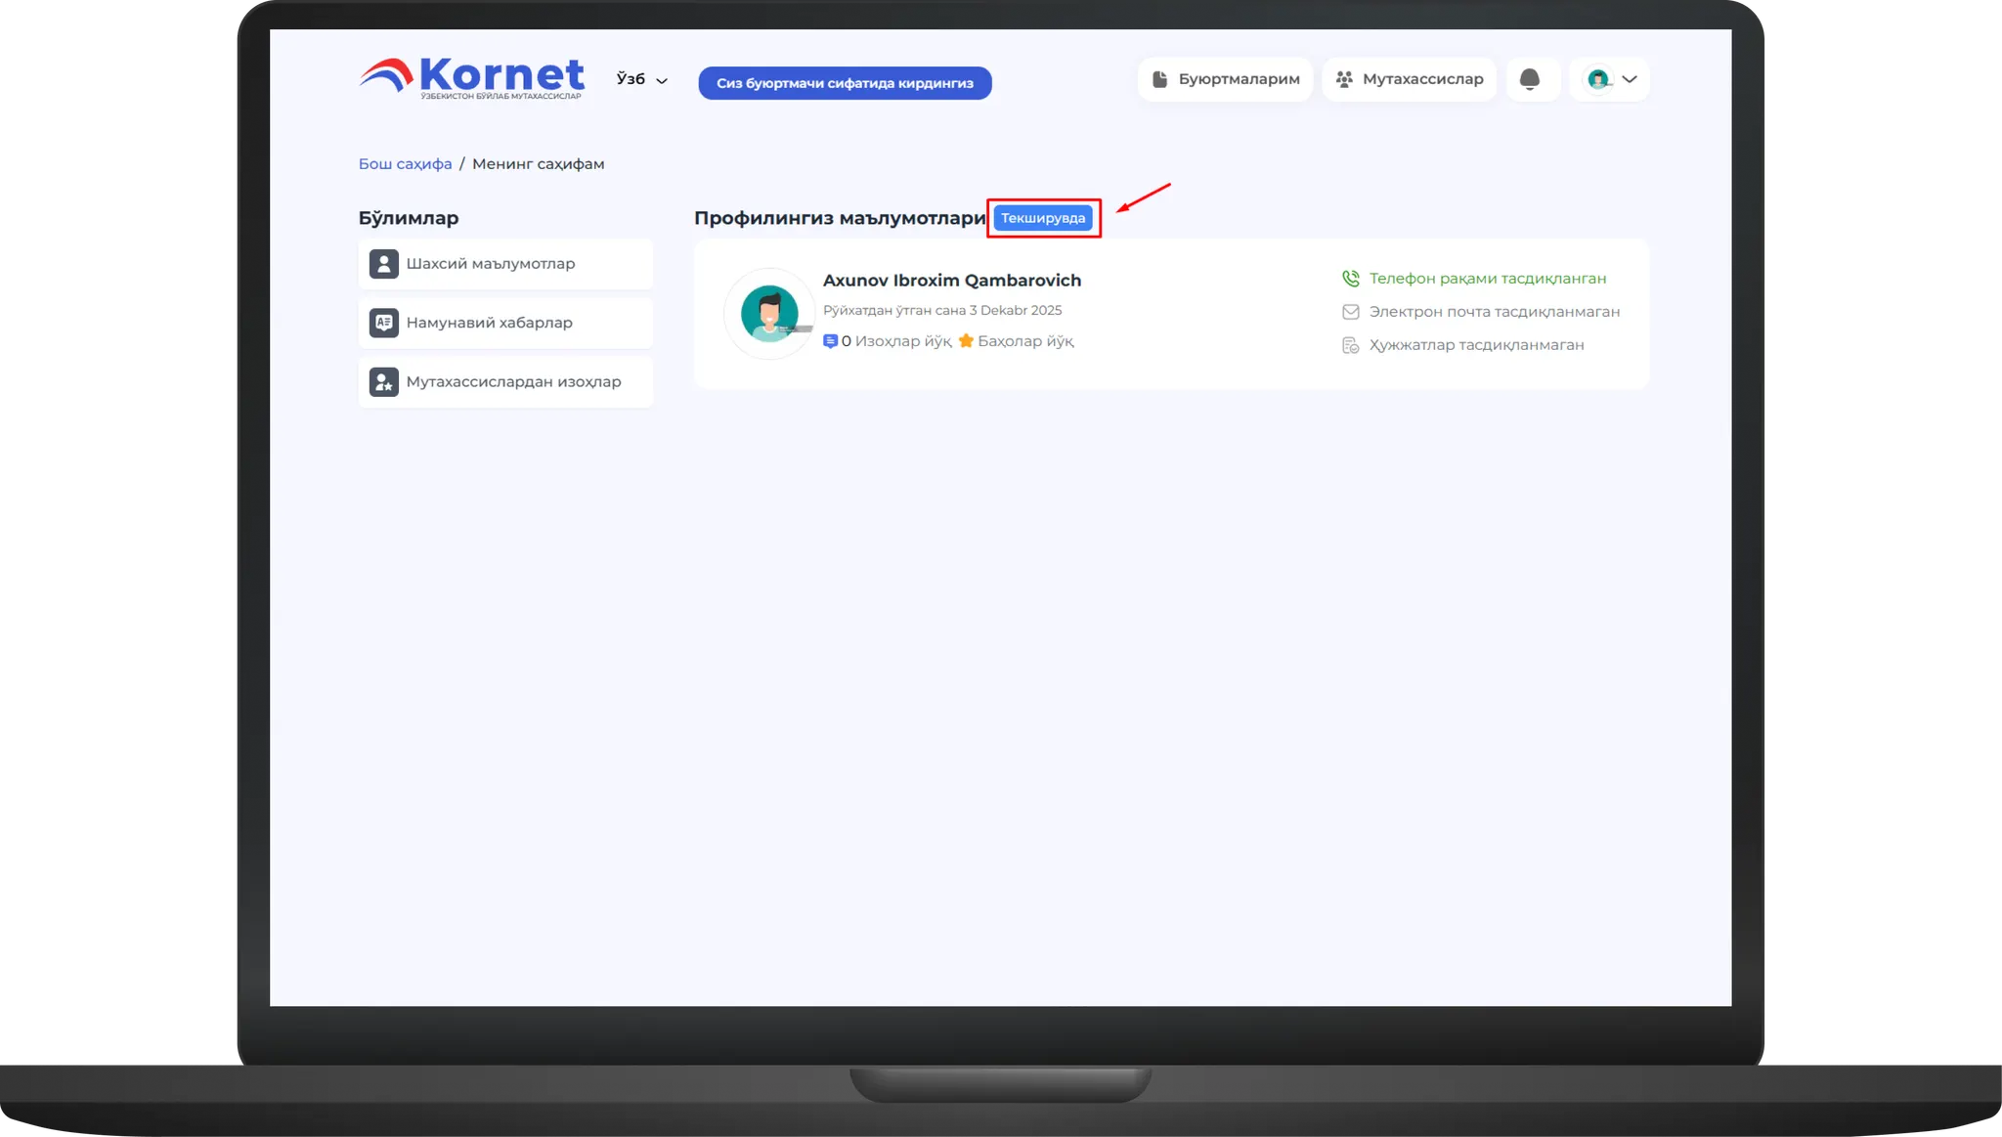This screenshot has width=2002, height=1137.
Task: Open the notifications bell
Action: pos(1530,79)
